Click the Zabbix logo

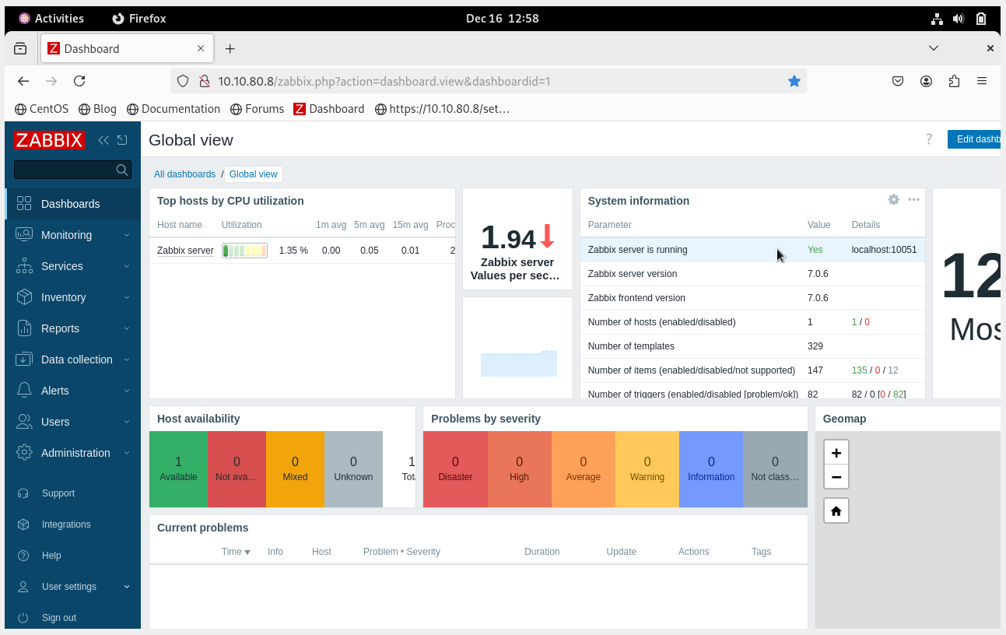point(49,140)
